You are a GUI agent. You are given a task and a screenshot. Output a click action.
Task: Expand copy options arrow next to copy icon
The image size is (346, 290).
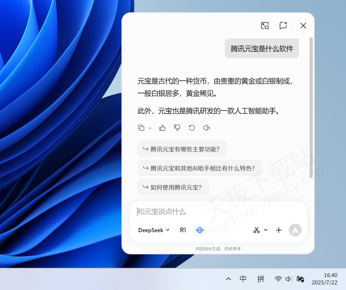click(150, 128)
